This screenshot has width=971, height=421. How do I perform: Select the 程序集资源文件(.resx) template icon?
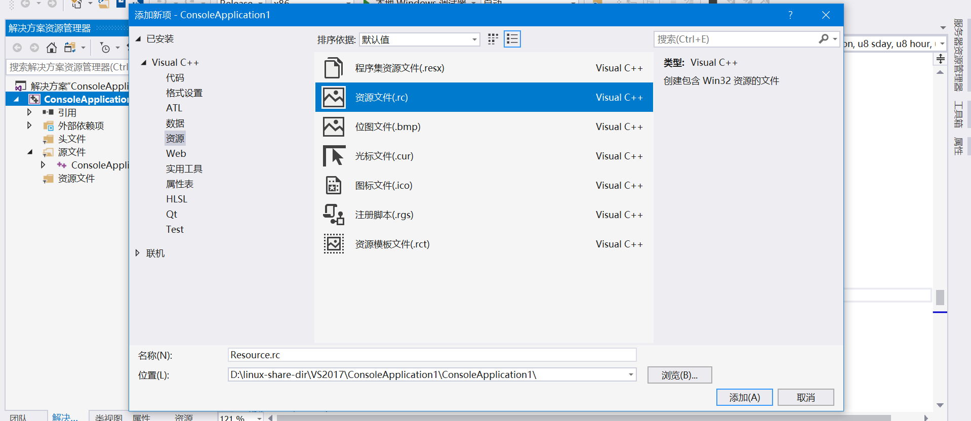333,68
